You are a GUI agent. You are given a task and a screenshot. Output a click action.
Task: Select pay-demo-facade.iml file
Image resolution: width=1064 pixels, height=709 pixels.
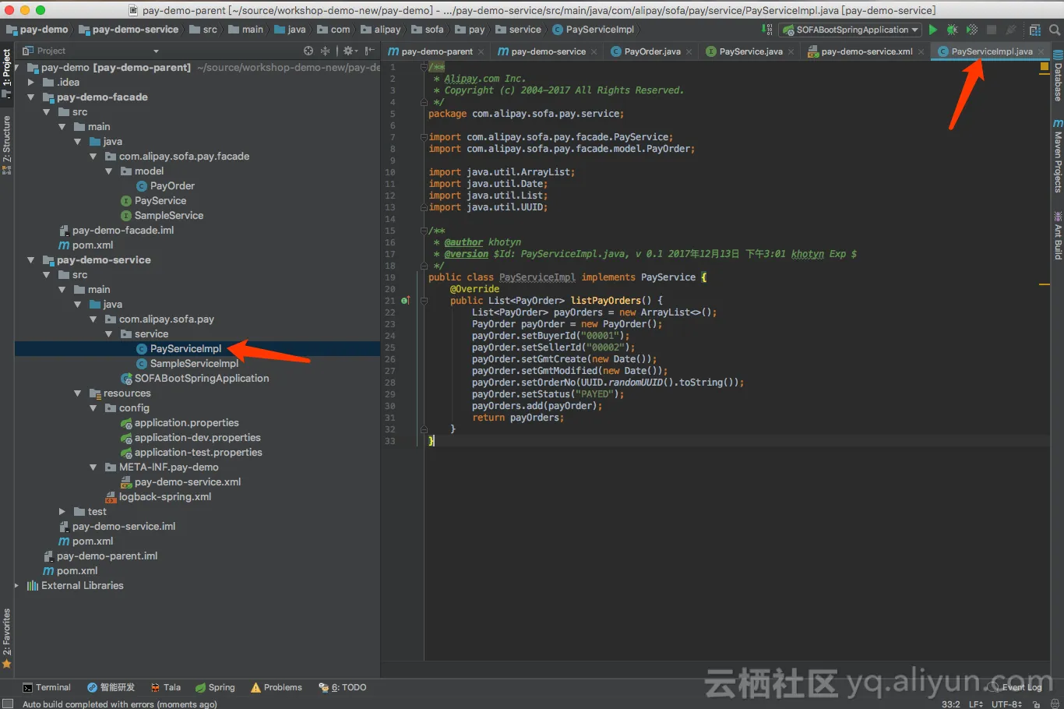[x=116, y=231]
